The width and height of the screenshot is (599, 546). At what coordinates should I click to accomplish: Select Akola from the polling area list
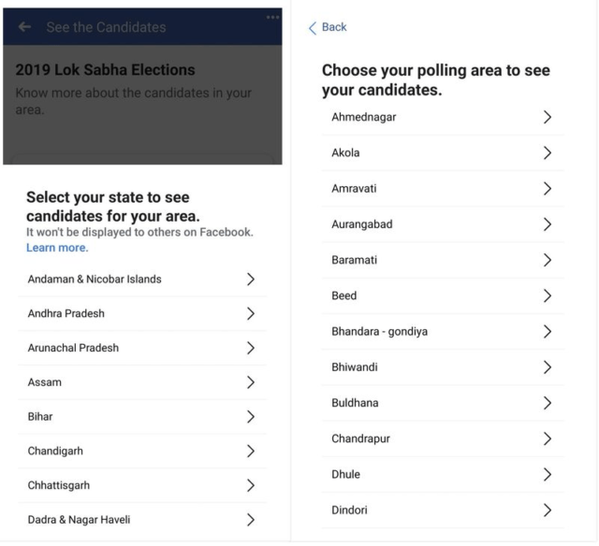pos(345,152)
